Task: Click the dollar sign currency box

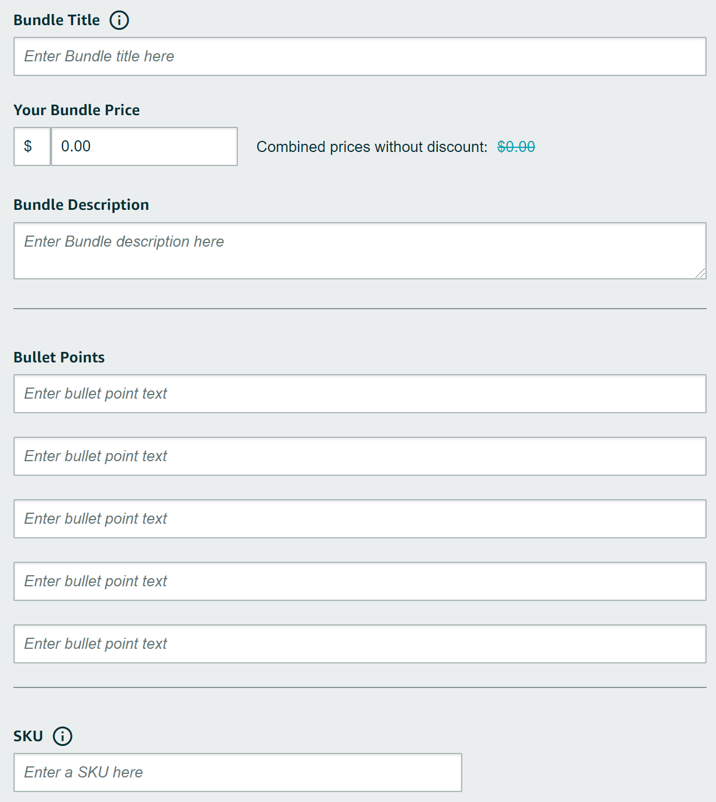Action: (32, 146)
